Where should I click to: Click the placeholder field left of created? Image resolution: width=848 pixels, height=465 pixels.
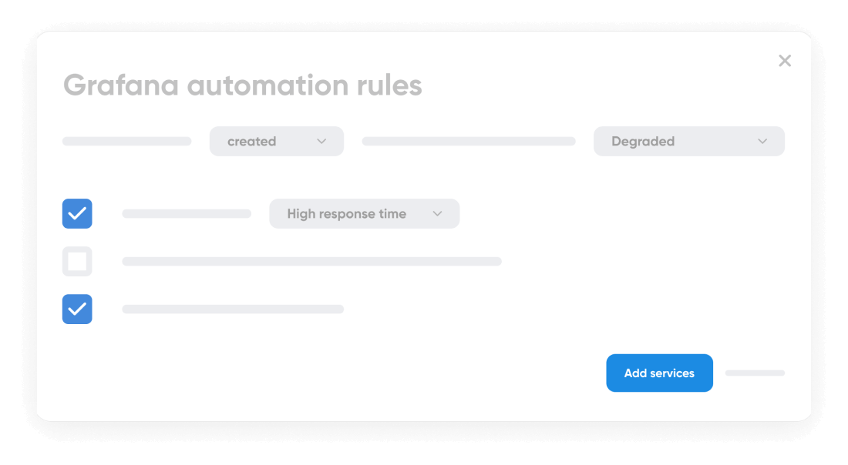(126, 141)
